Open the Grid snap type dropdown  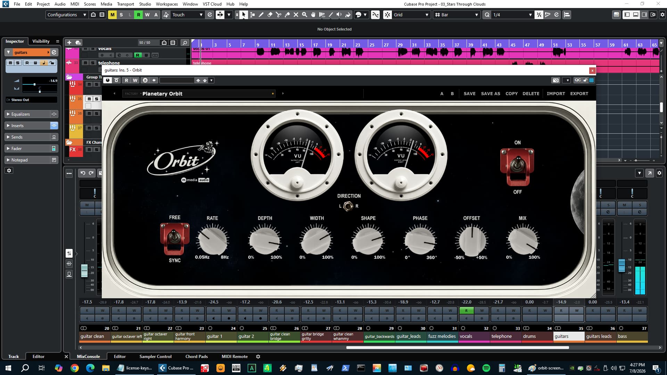click(x=411, y=15)
